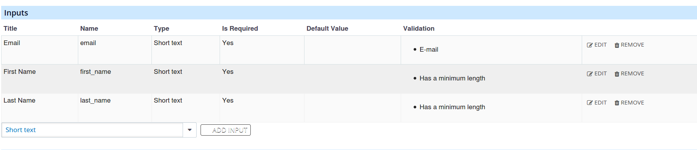The image size is (697, 150).
Task: Select the last_name name cell
Action: (95, 100)
